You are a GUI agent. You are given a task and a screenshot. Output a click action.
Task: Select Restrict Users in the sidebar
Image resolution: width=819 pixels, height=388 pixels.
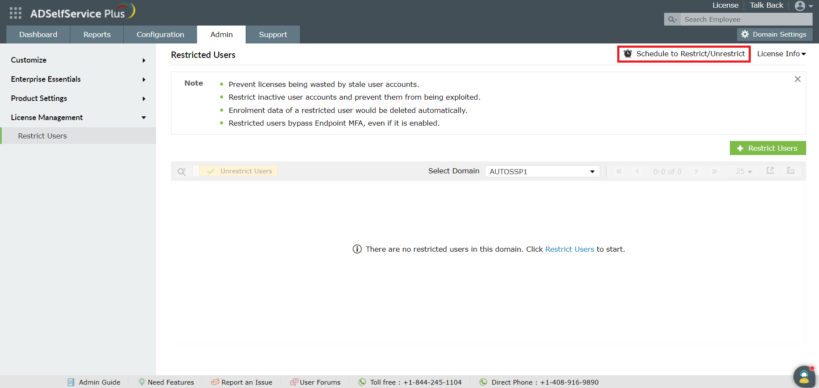(78, 136)
